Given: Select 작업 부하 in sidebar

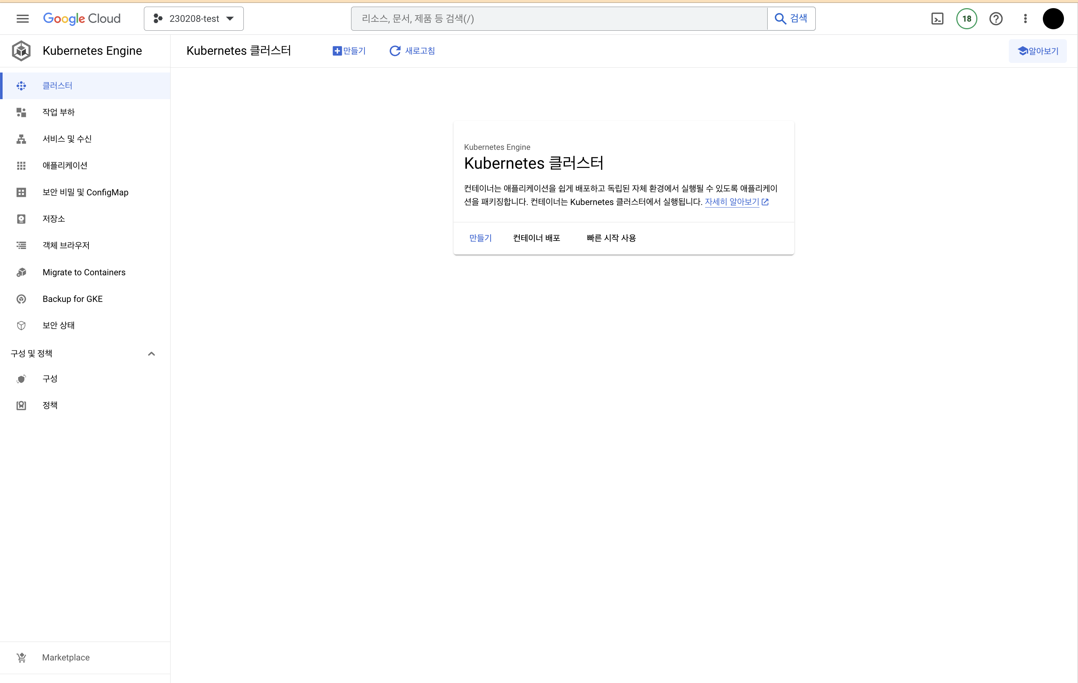Looking at the screenshot, I should (x=58, y=112).
